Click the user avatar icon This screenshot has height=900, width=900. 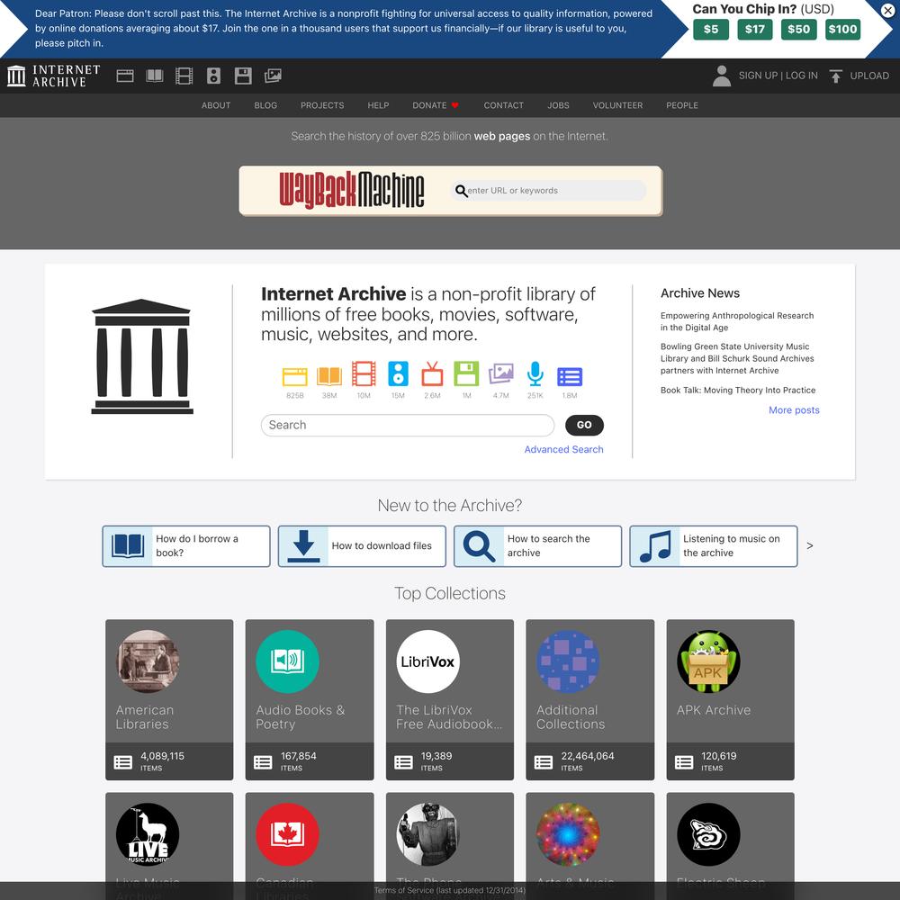click(722, 76)
